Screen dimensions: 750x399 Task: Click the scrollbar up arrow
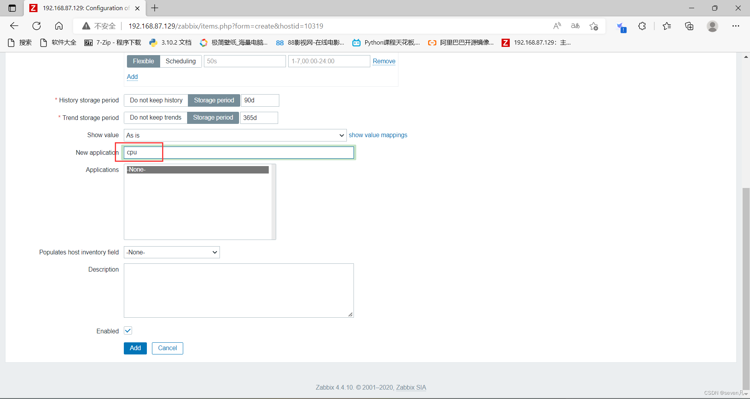pyautogui.click(x=746, y=57)
